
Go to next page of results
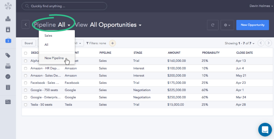coord(269,43)
